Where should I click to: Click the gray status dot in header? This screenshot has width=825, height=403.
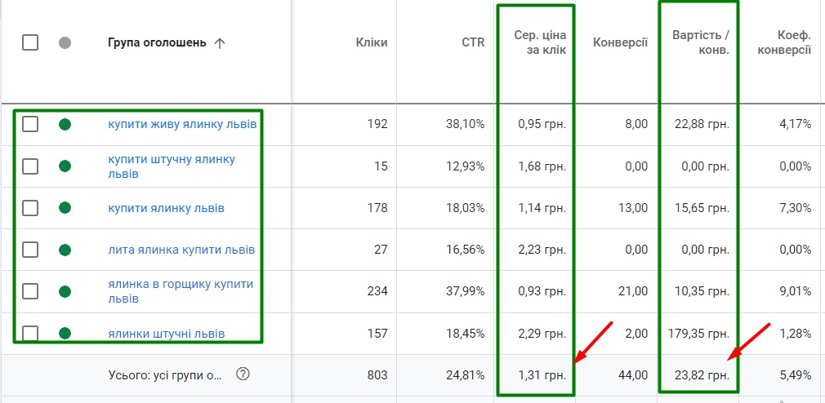(x=65, y=43)
